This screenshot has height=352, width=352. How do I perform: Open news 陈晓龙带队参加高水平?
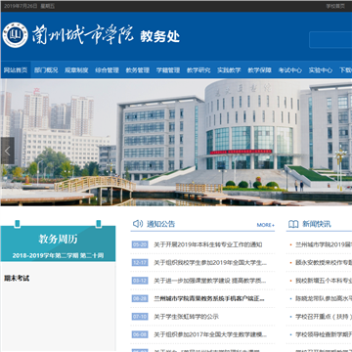[324, 298]
